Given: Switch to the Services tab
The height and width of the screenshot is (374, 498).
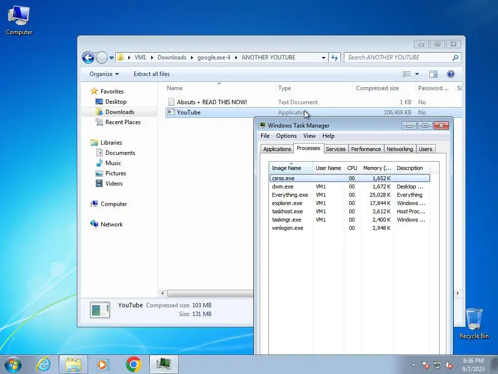Looking at the screenshot, I should pyautogui.click(x=336, y=149).
